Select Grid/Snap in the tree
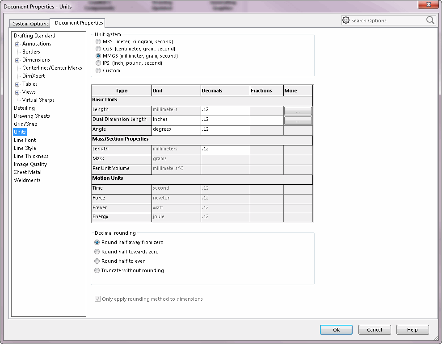 coord(25,124)
